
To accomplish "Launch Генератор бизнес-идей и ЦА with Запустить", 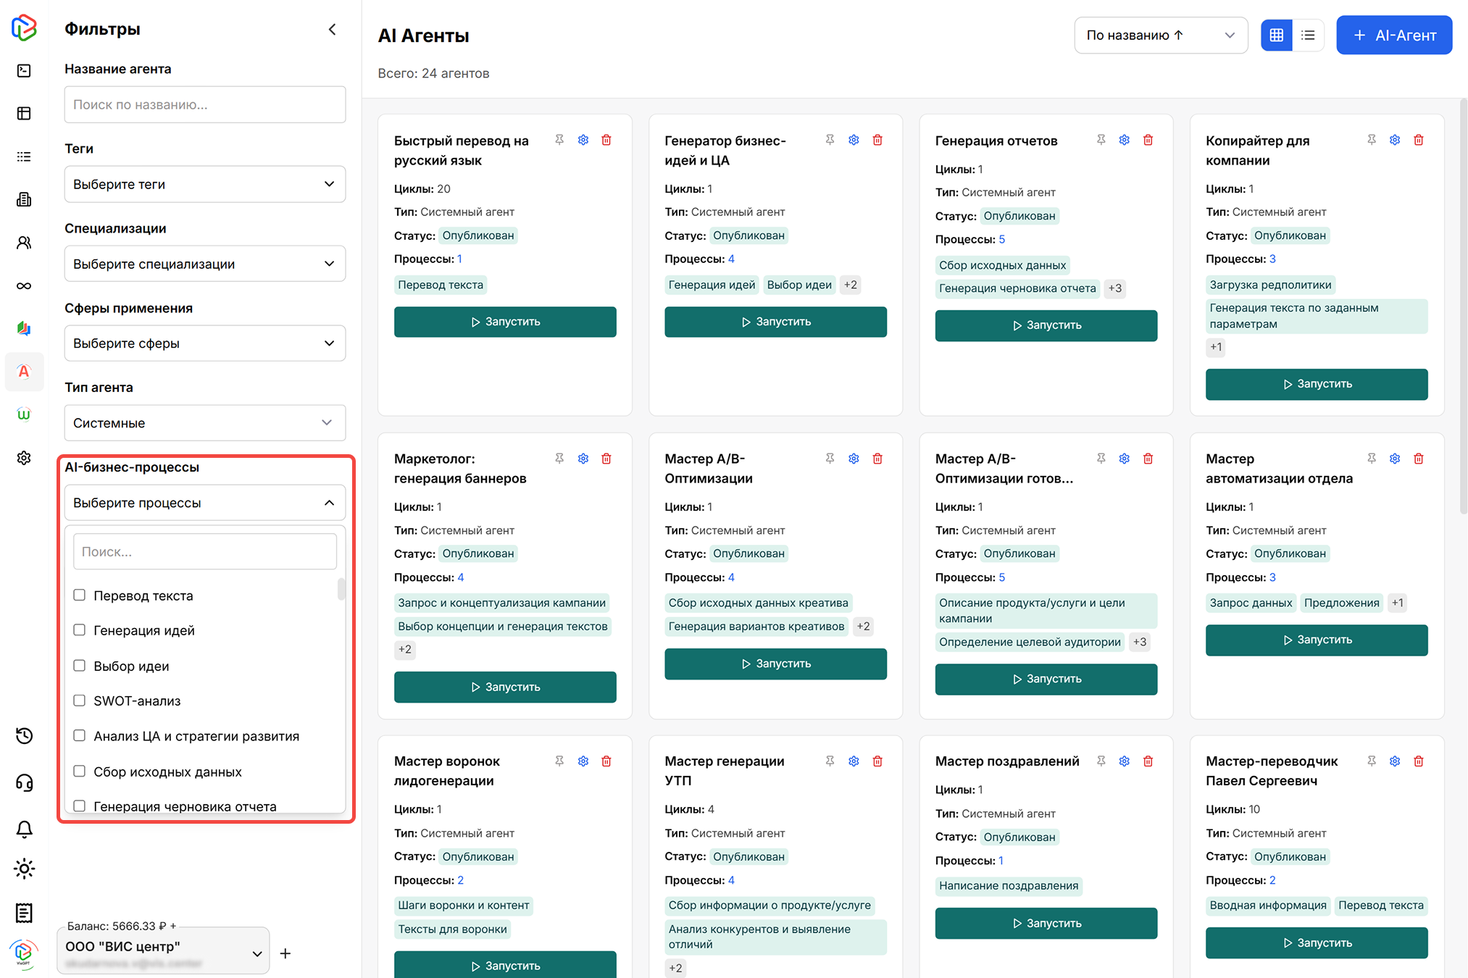I will [x=775, y=322].
